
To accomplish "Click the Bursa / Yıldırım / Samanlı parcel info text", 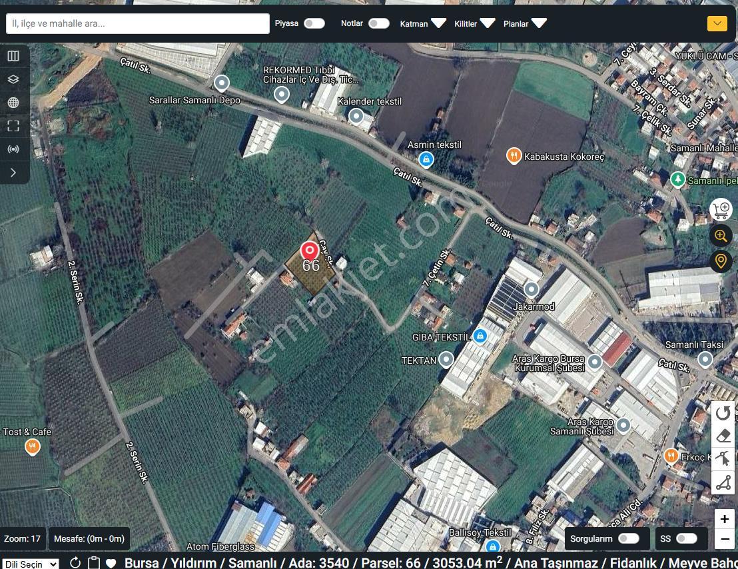I will (431, 563).
